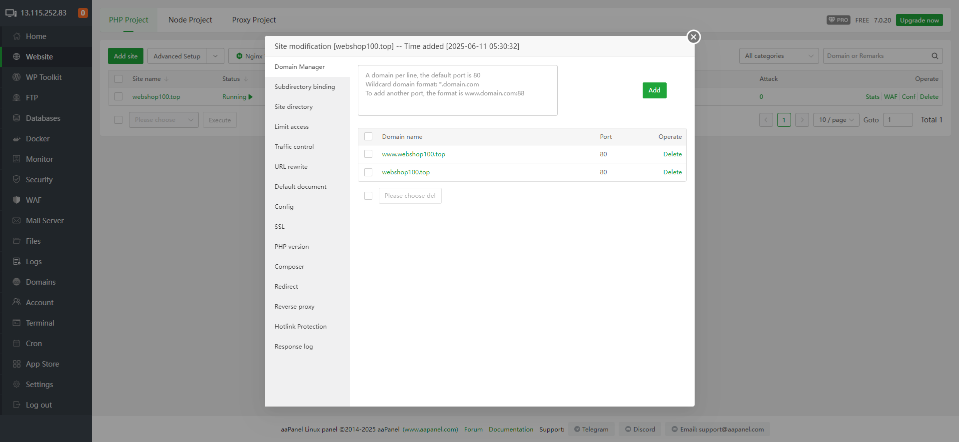Expand the Advanced Setup arrow dropdown
This screenshot has height=442, width=959.
pos(215,56)
